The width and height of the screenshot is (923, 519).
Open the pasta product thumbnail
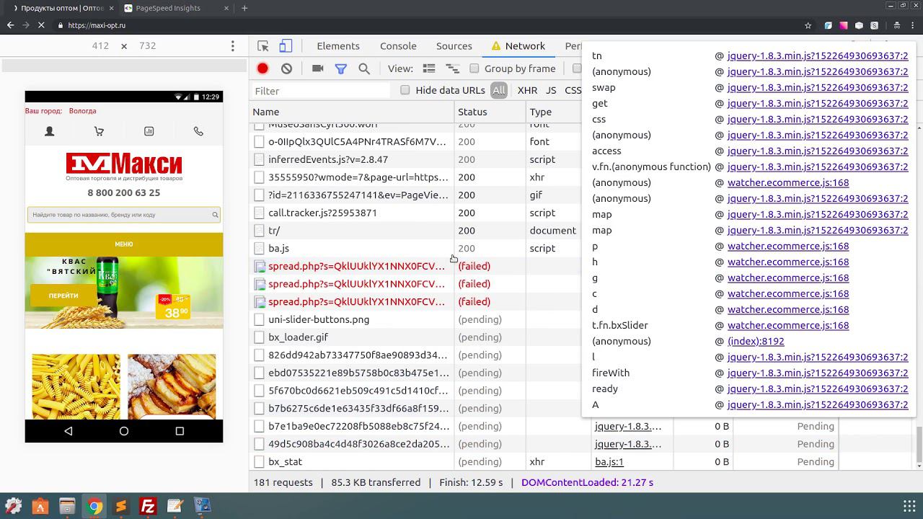[x=76, y=386]
